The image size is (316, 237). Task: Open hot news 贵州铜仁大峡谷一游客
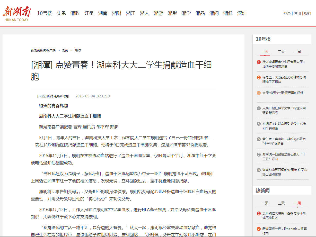coord(284,215)
